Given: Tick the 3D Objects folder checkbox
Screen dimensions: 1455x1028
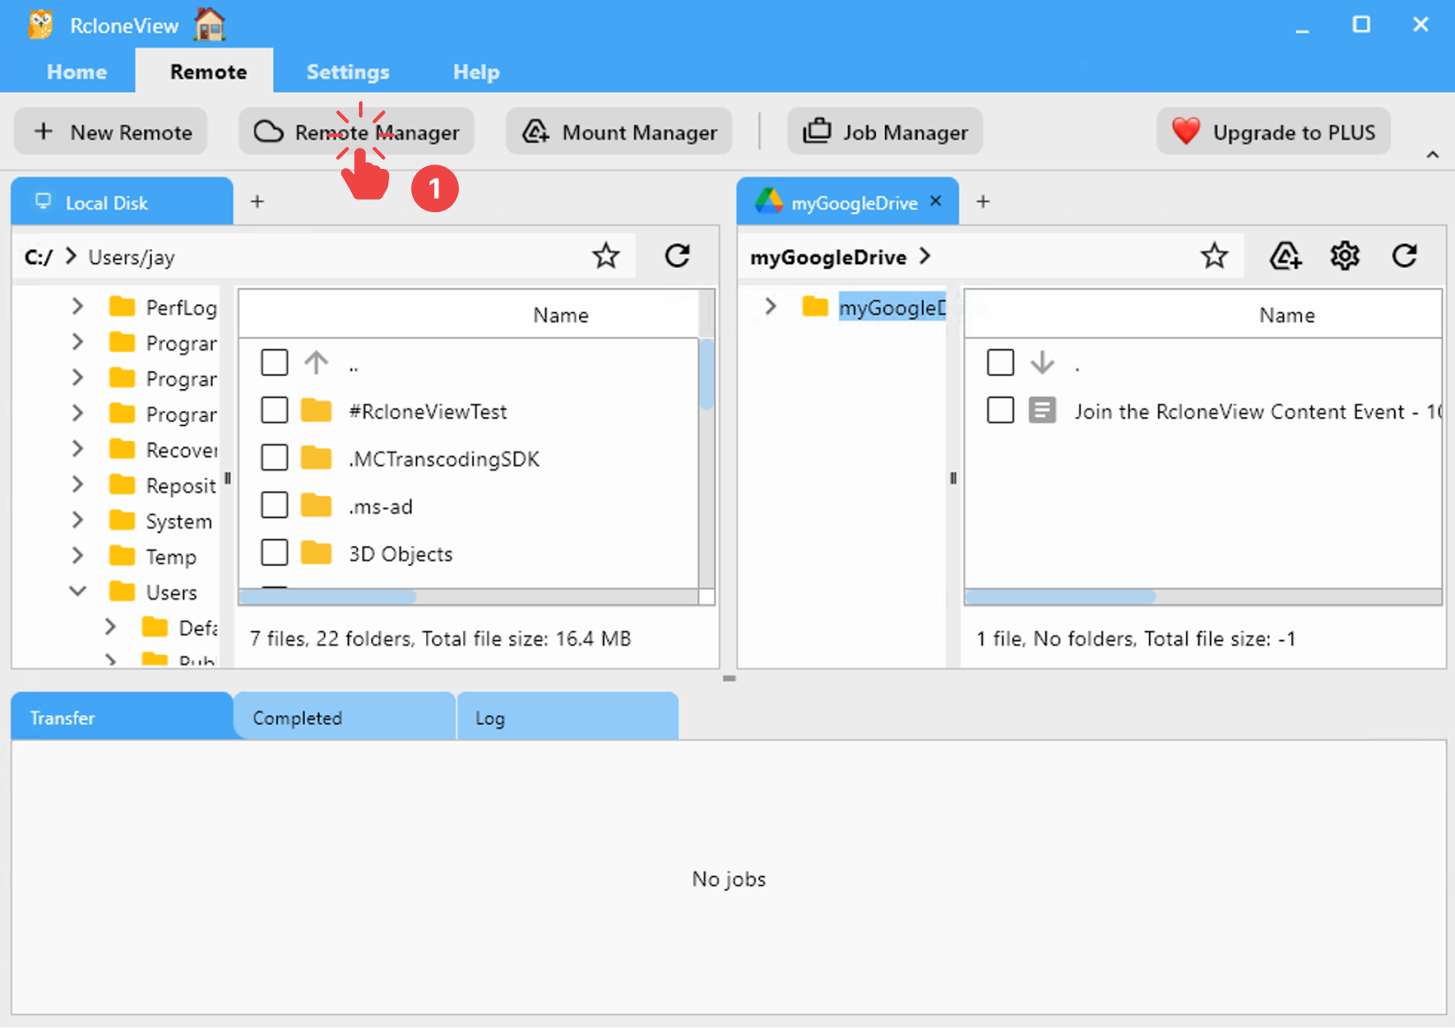Looking at the screenshot, I should pos(274,552).
